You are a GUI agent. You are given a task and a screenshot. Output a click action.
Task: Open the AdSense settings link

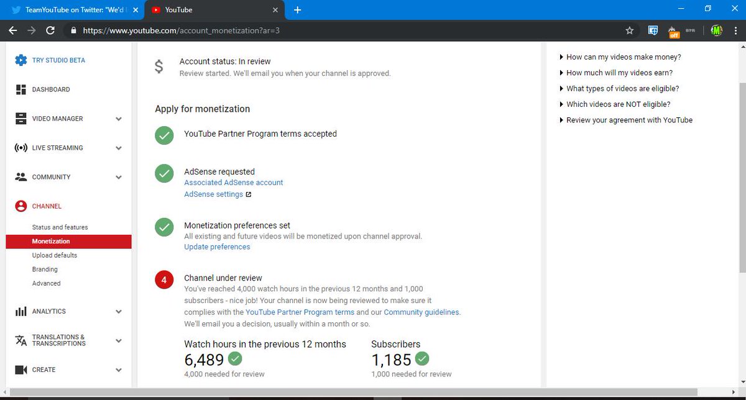[214, 194]
